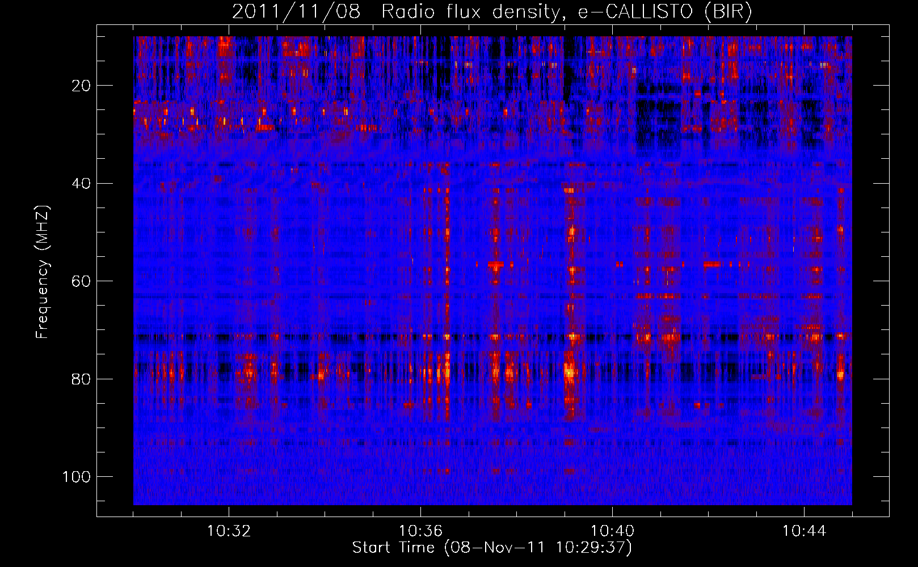The height and width of the screenshot is (567, 918).
Task: Click the 60 MHz frequency tick label
Action: [x=81, y=281]
